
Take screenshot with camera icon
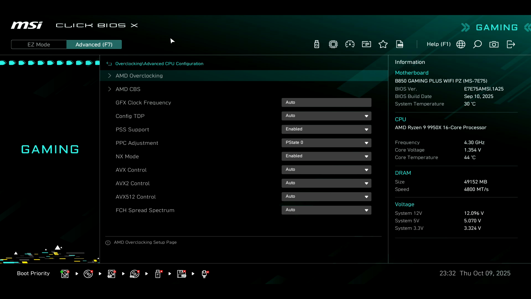[494, 44]
